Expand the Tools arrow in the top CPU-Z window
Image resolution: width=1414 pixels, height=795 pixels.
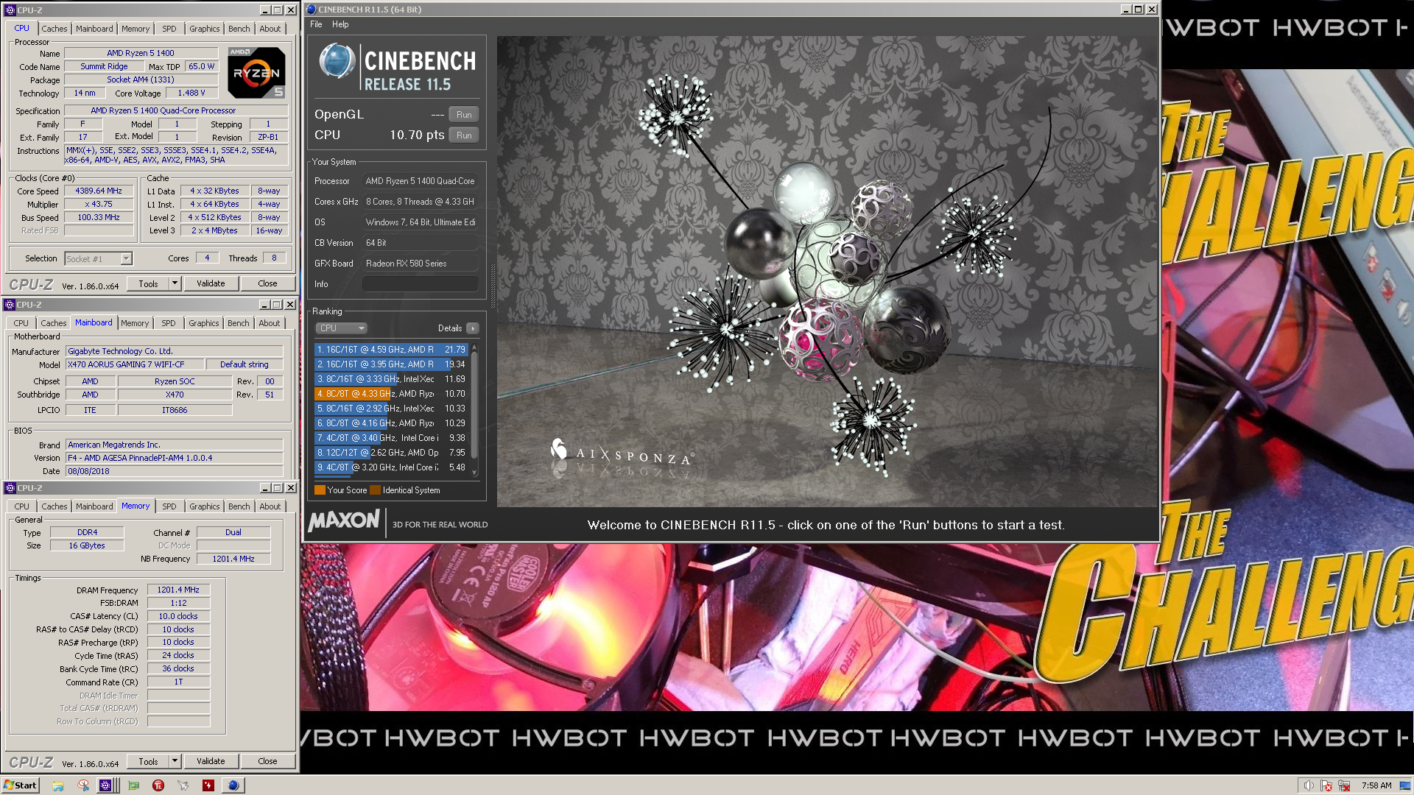tap(175, 283)
